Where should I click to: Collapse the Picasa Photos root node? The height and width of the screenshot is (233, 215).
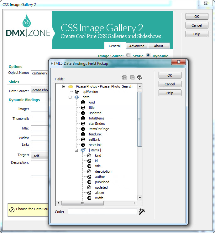click(64, 86)
